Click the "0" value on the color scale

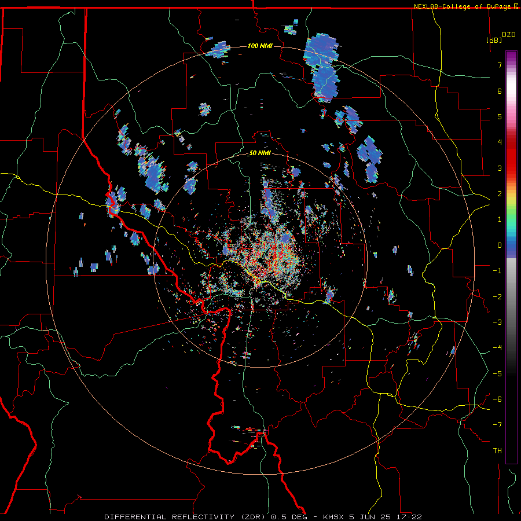click(500, 245)
